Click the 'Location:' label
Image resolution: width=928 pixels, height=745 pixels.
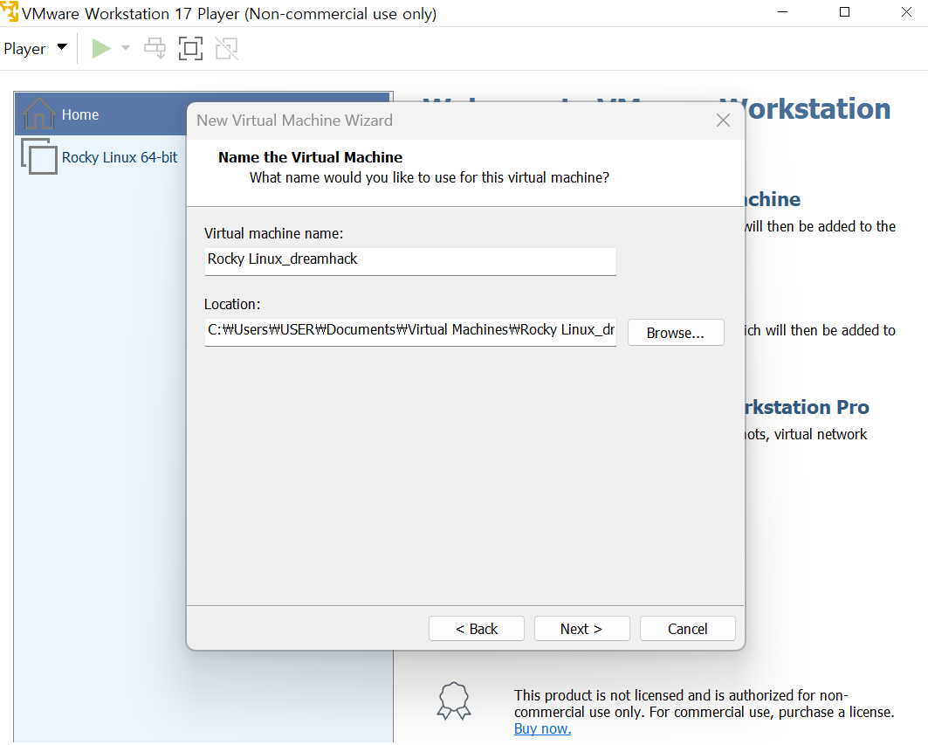[232, 305]
